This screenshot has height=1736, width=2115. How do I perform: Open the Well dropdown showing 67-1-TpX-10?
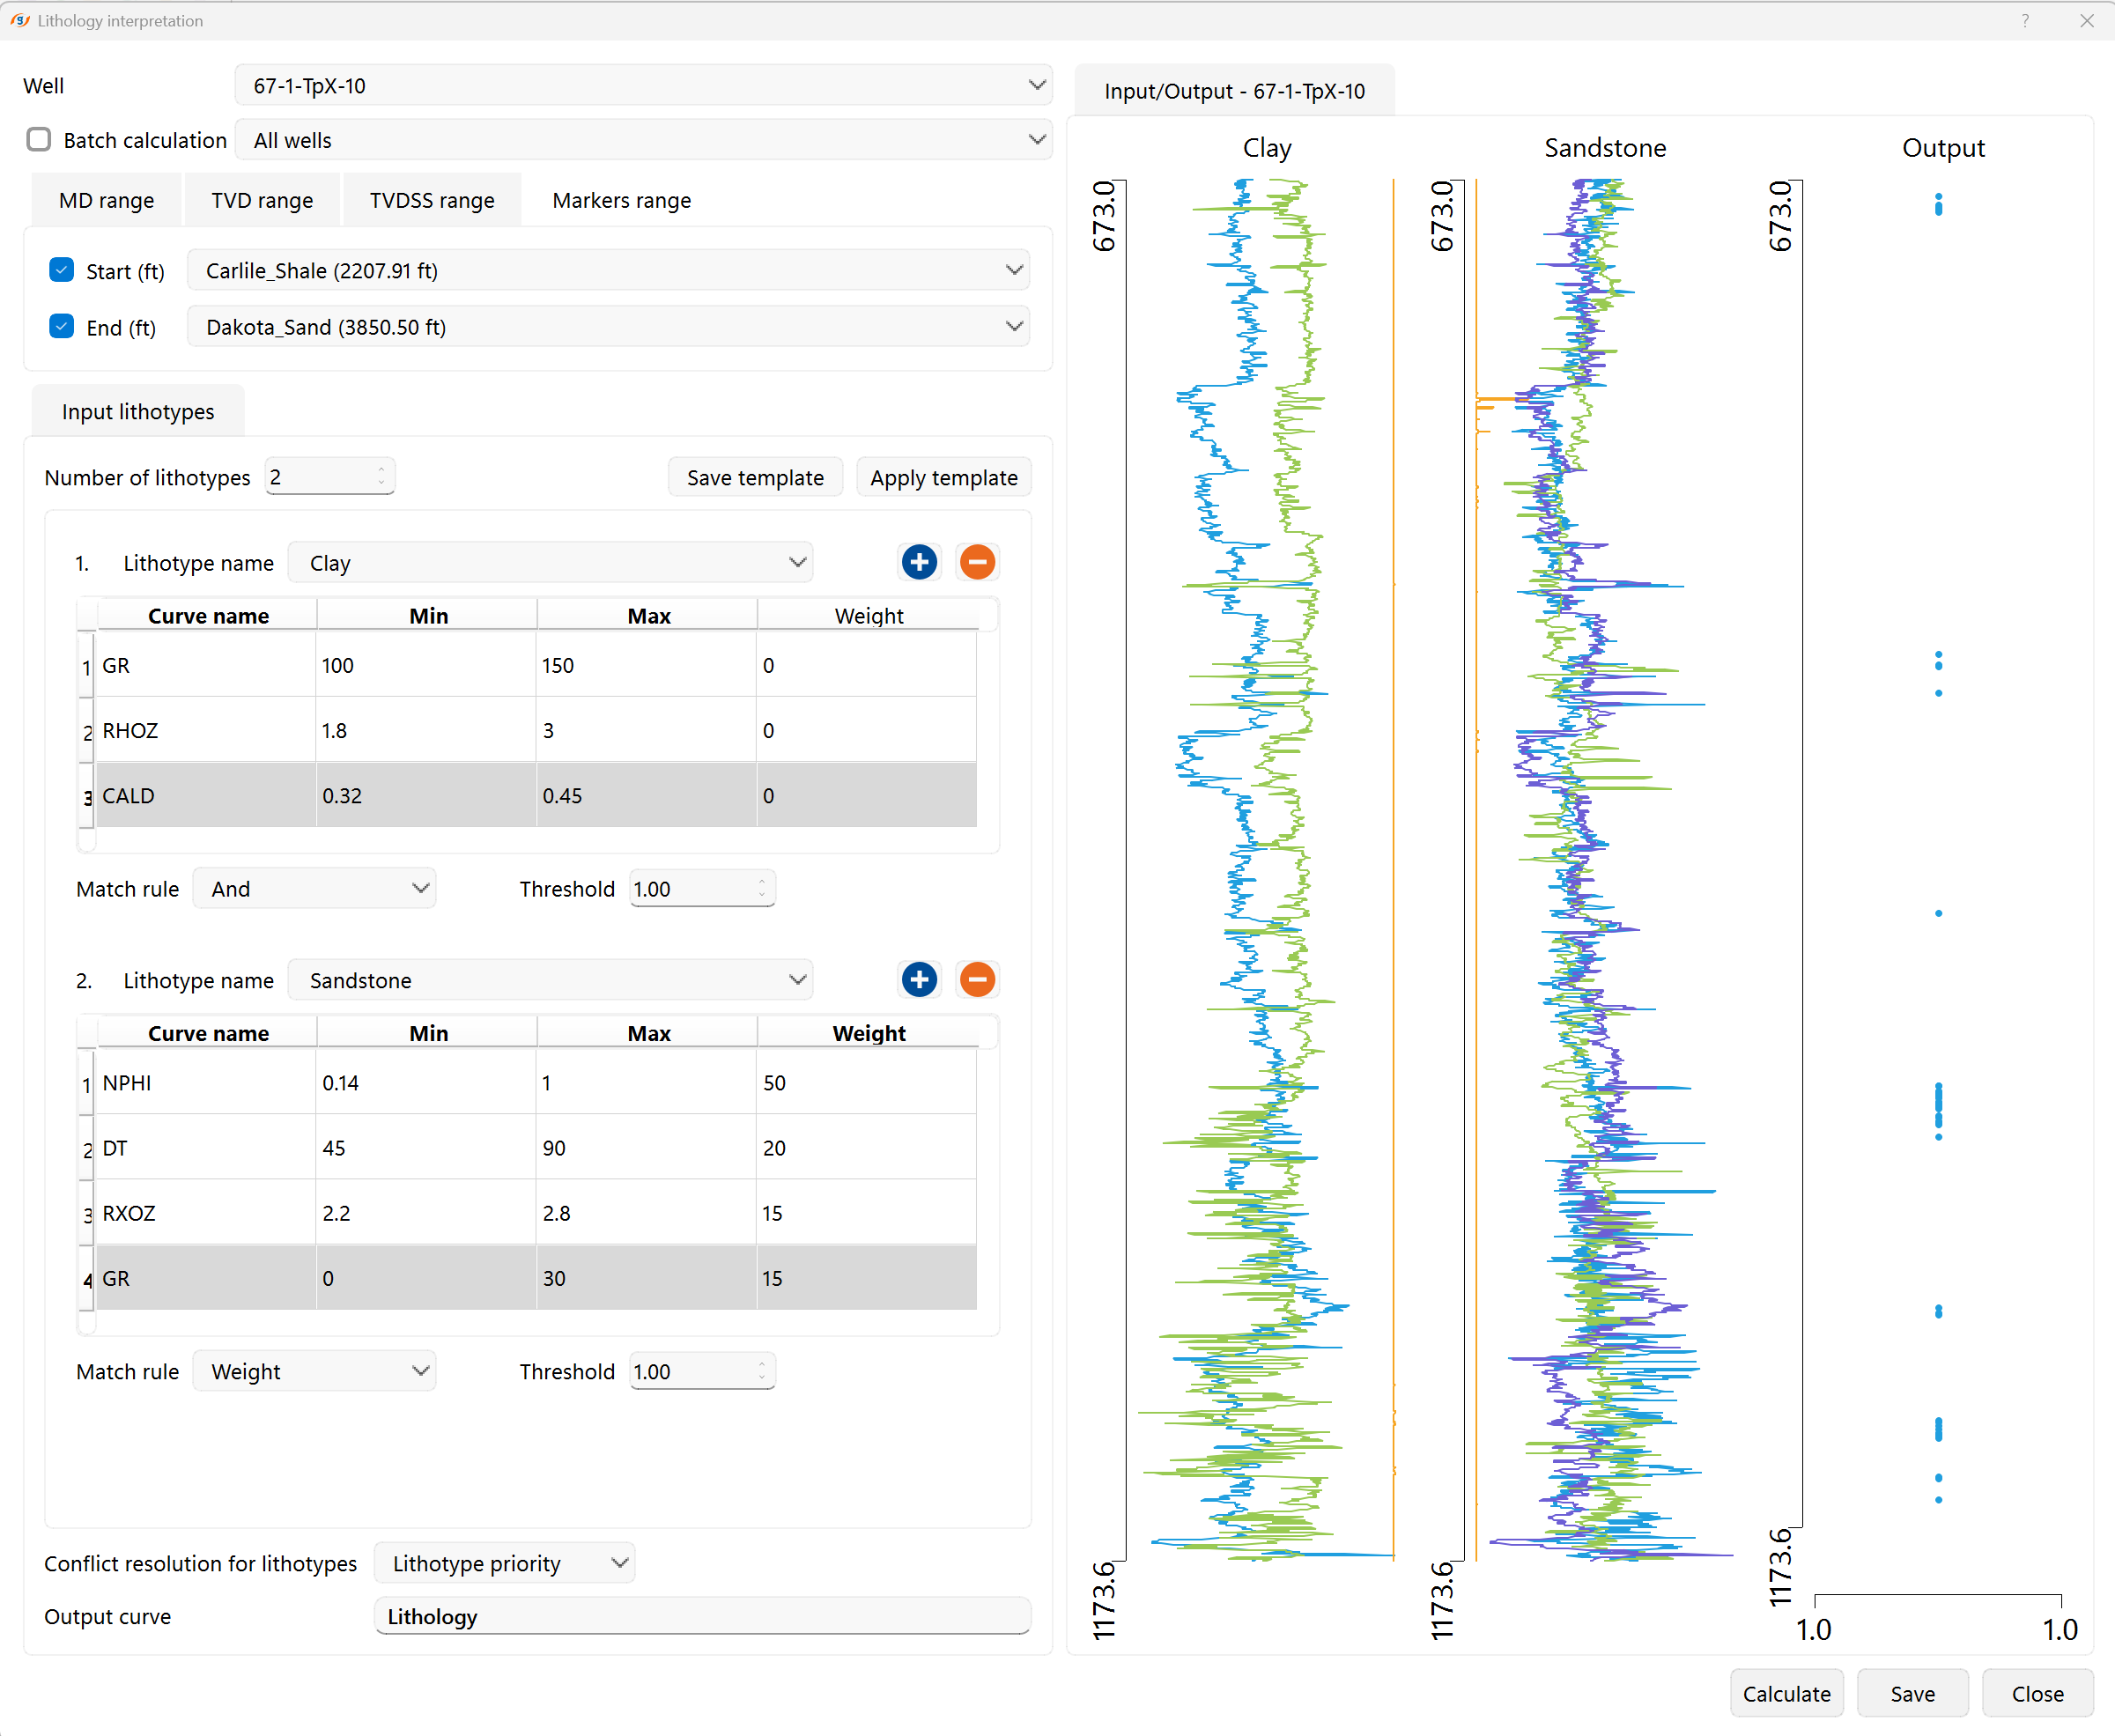[643, 86]
